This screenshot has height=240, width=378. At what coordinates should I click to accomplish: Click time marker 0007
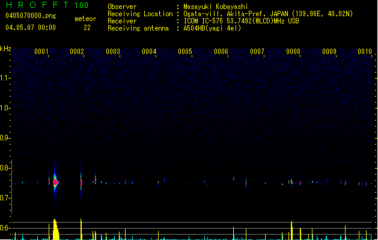coord(257,52)
